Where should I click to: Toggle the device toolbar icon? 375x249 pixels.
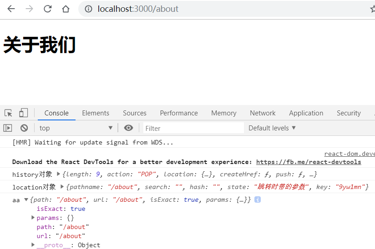click(x=24, y=113)
